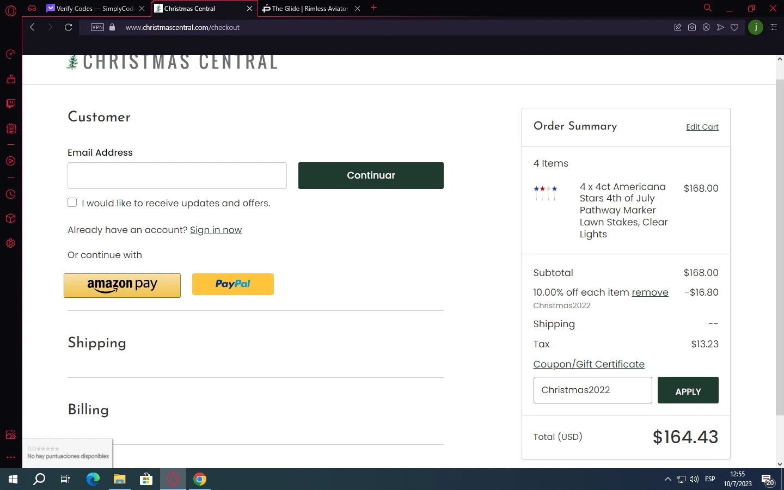The height and width of the screenshot is (490, 784).
Task: Open My Flow send icon
Action: (x=720, y=27)
